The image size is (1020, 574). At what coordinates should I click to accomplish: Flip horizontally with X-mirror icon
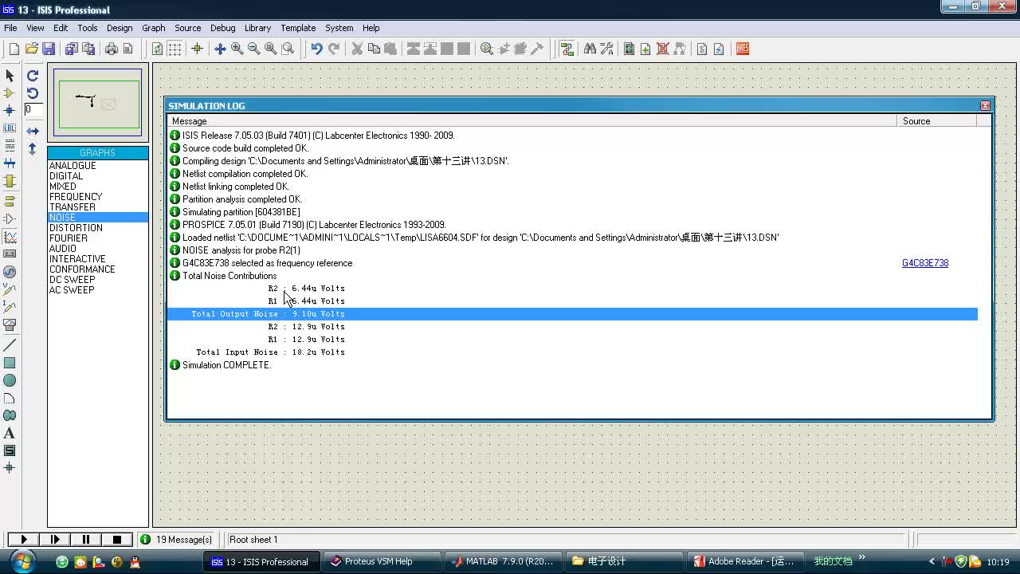coord(33,131)
